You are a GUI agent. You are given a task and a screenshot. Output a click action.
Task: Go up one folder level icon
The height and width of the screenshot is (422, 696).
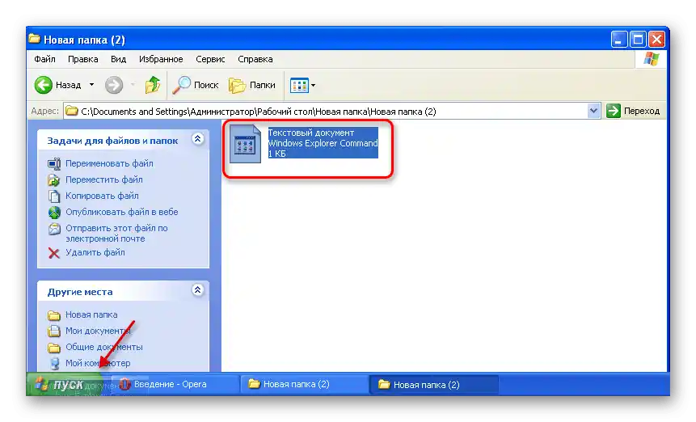pos(152,85)
